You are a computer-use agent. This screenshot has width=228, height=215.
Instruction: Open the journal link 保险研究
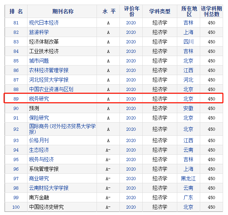(39, 118)
